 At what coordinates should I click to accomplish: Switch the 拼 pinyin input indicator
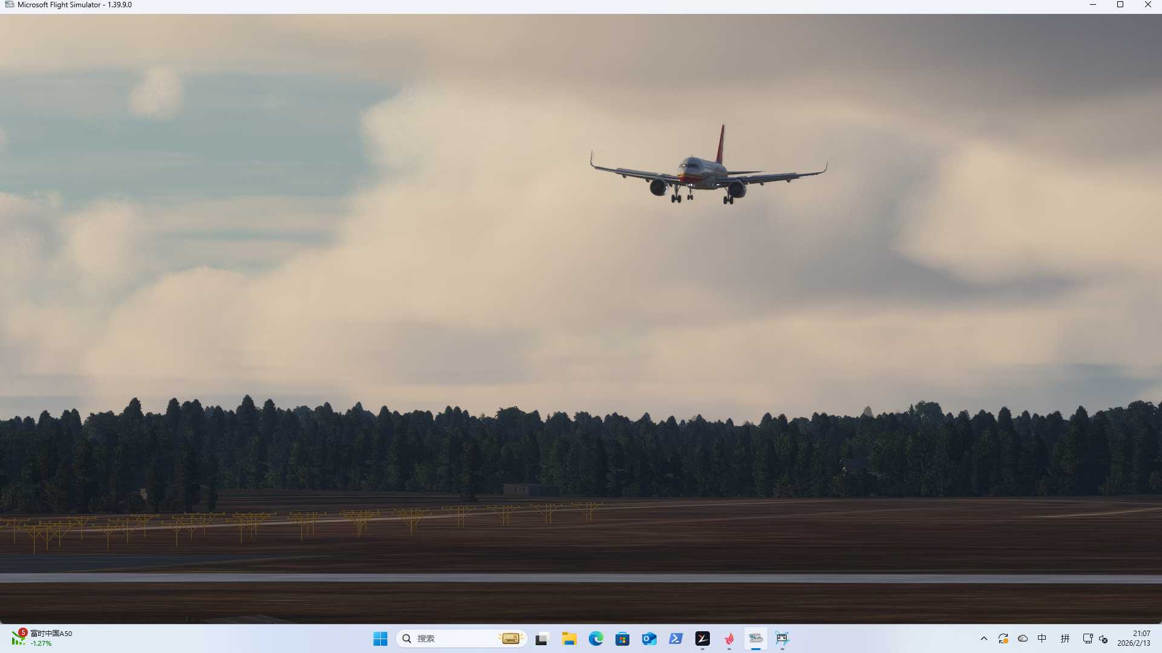click(1065, 638)
